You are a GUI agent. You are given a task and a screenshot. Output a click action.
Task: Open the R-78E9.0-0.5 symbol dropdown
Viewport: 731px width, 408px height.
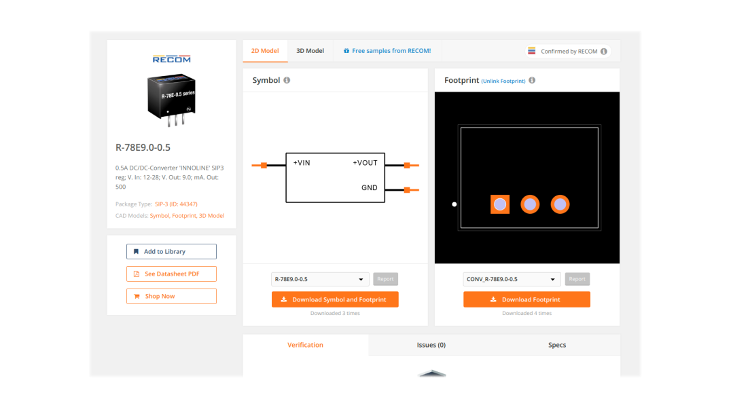pyautogui.click(x=320, y=279)
